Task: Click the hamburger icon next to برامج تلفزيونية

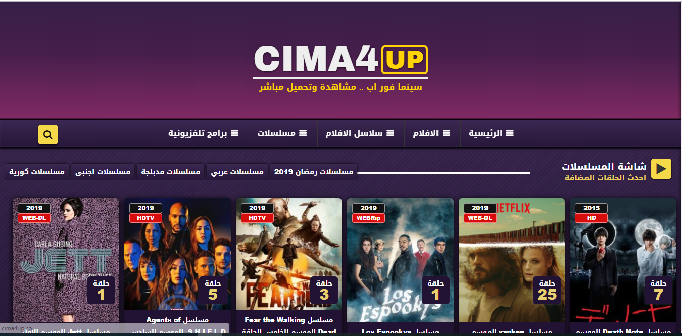Action: (234, 133)
